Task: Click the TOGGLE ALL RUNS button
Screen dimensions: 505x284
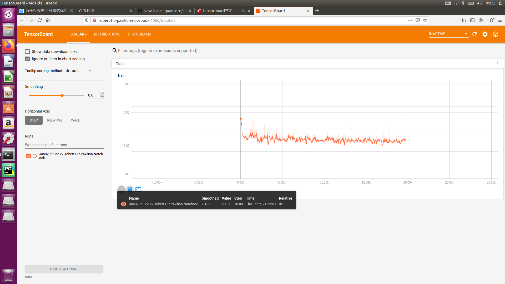Action: pos(64,269)
